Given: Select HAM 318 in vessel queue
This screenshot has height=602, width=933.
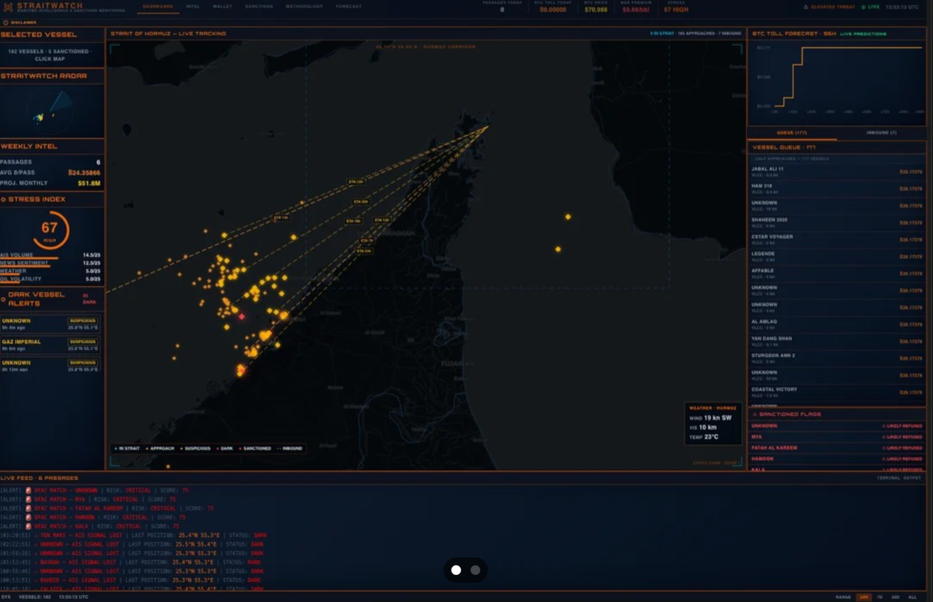Looking at the screenshot, I should point(836,189).
